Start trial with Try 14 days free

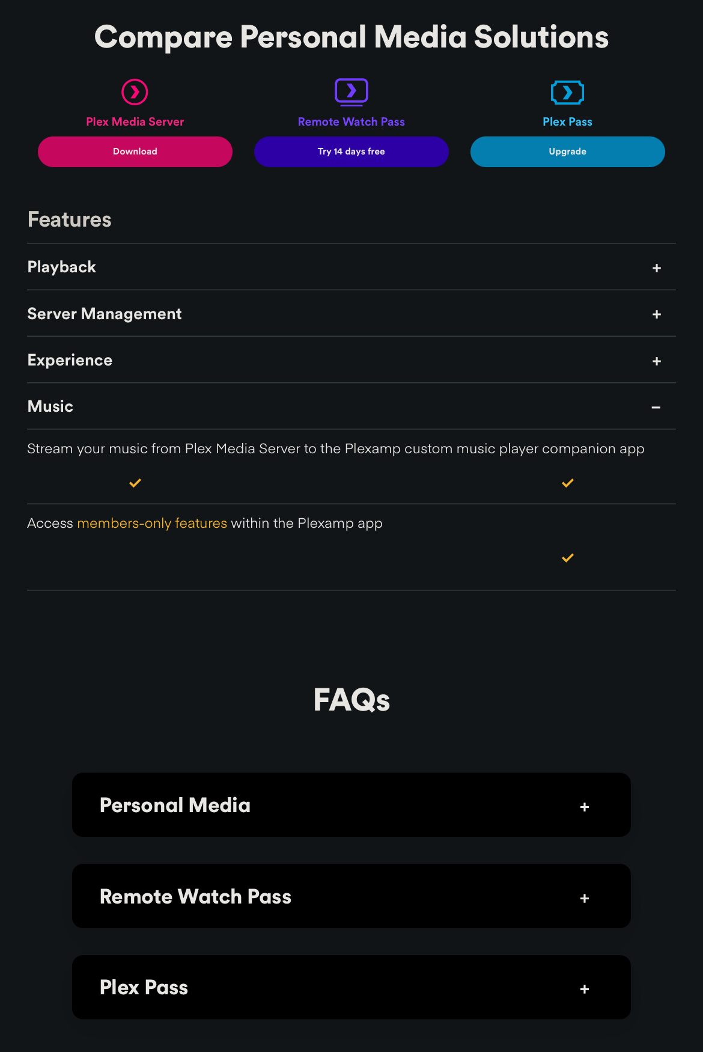tap(351, 151)
